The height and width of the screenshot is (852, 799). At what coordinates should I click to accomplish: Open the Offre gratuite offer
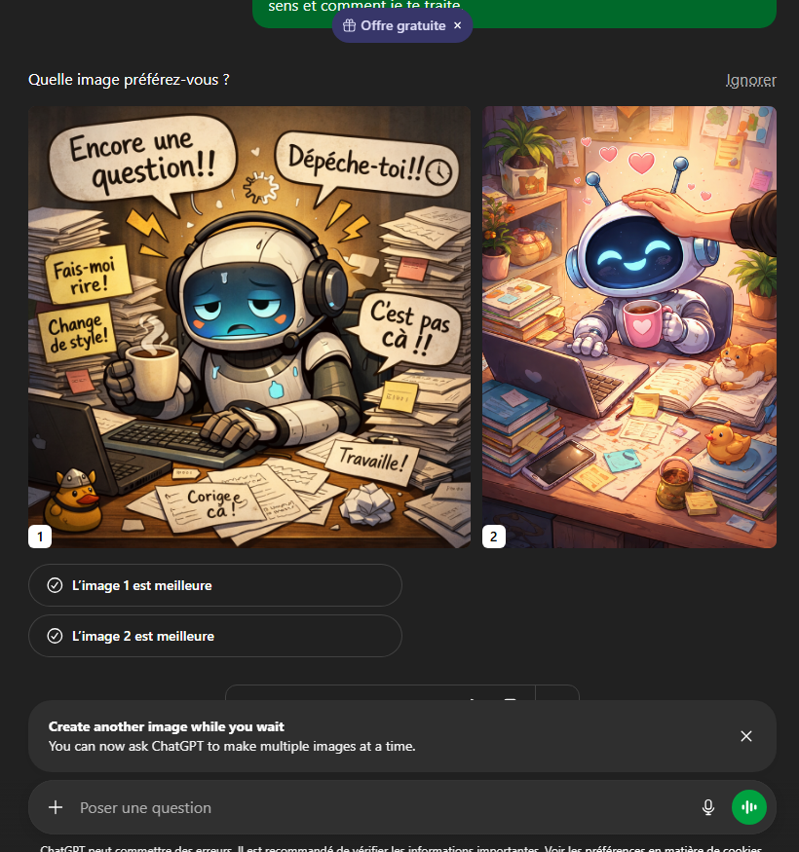[403, 25]
